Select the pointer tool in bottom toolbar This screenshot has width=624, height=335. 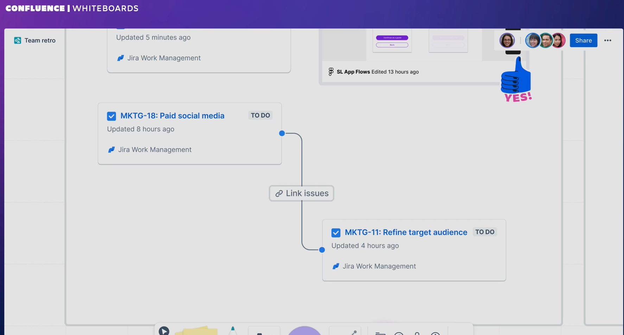[164, 331]
